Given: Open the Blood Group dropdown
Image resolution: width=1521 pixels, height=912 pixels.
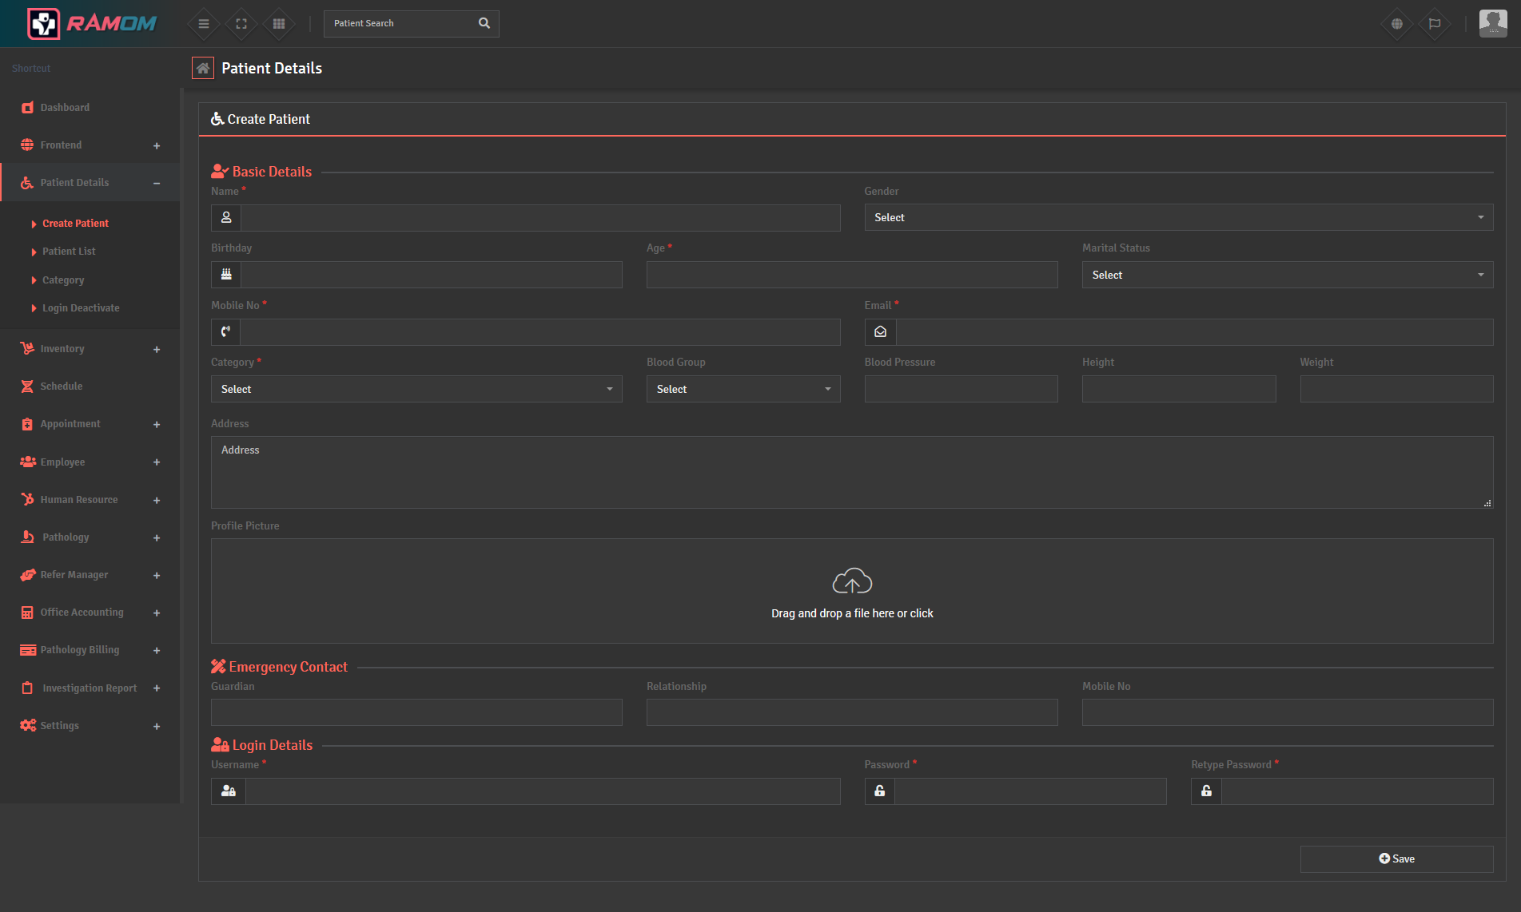Looking at the screenshot, I should [743, 389].
